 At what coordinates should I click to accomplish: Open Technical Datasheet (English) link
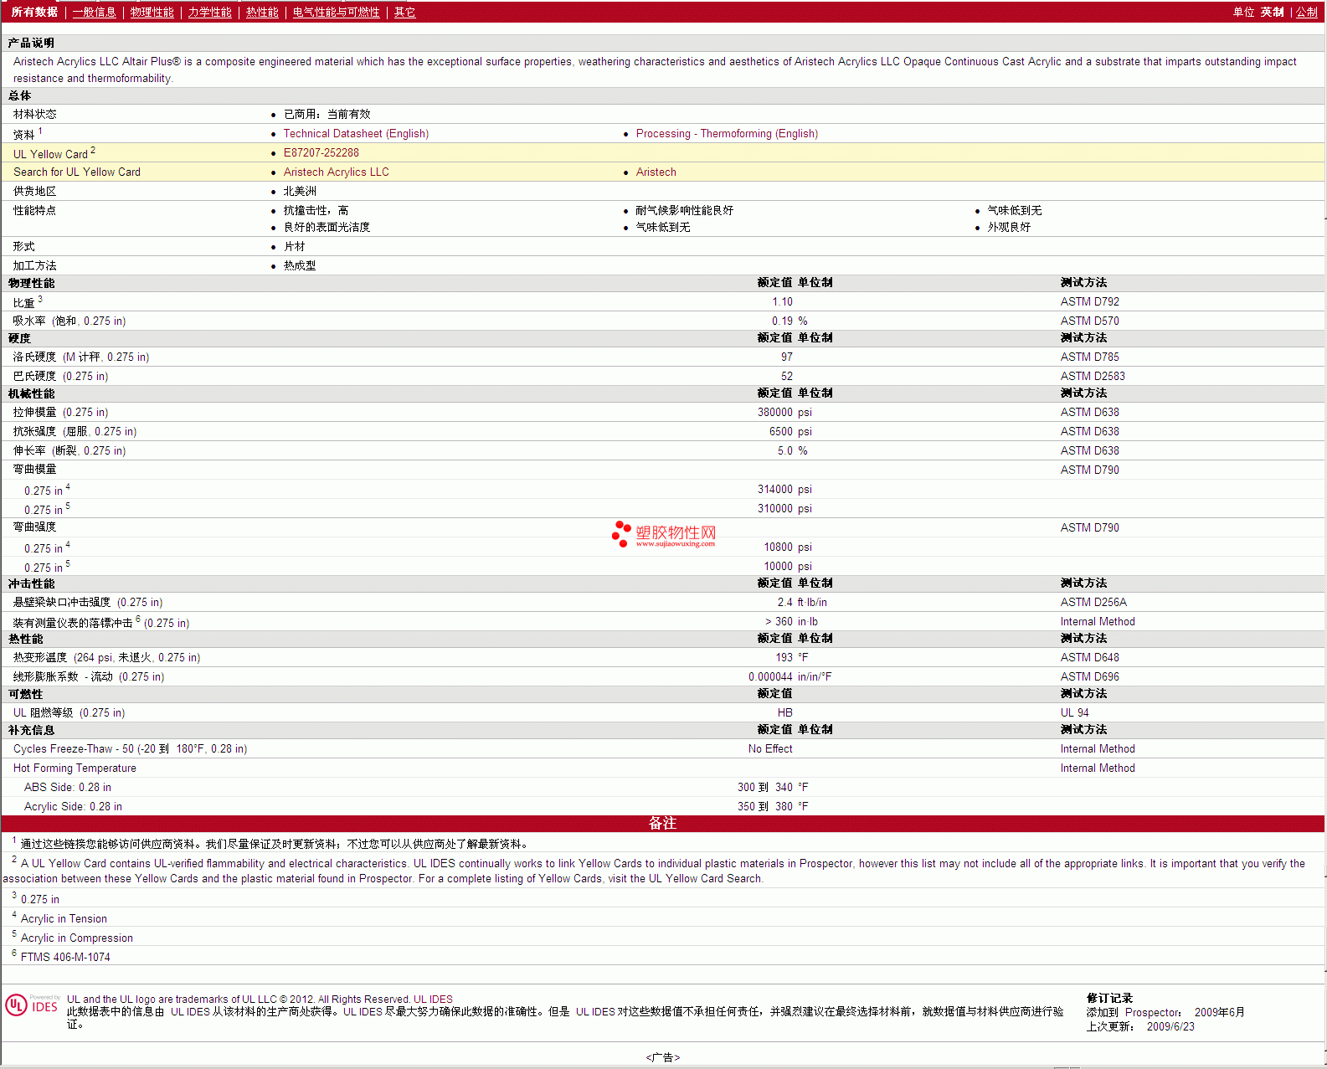click(x=356, y=133)
